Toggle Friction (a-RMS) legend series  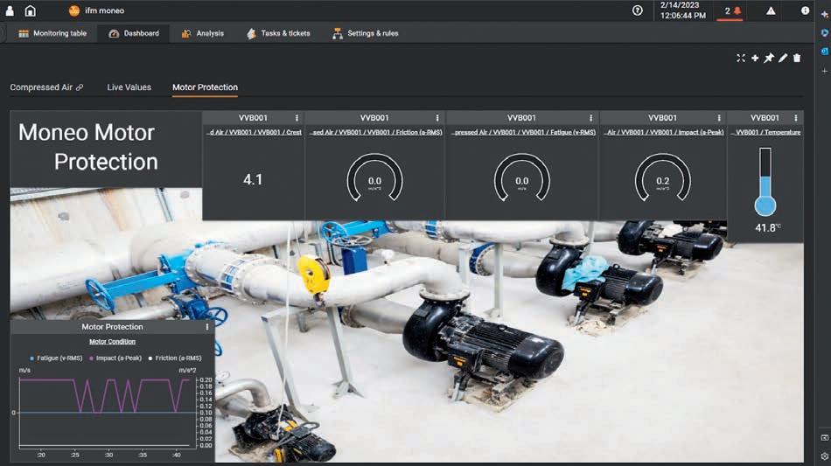[x=175, y=358]
